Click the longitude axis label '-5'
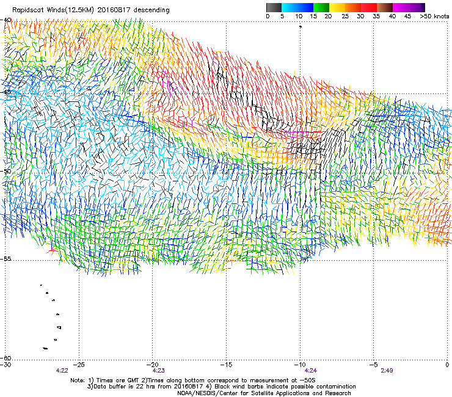 click(373, 365)
